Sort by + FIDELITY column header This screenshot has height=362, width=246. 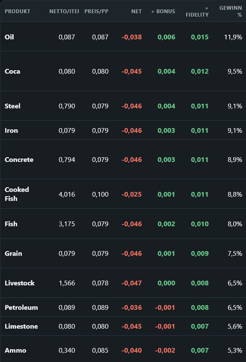point(197,11)
